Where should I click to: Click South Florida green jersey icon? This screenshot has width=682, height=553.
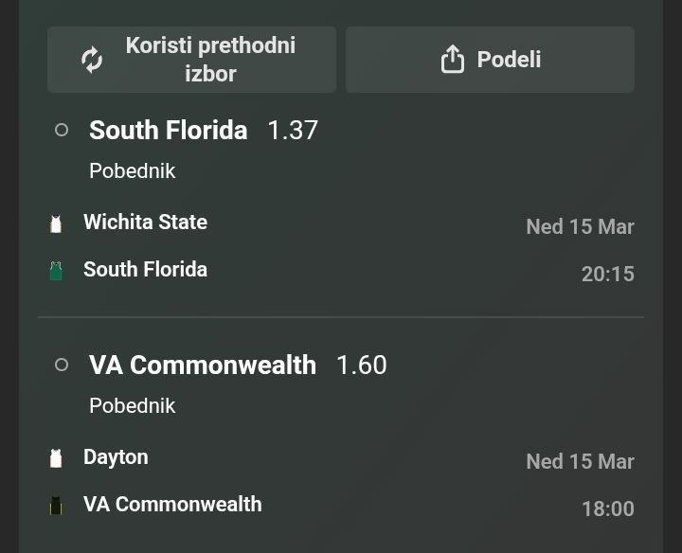(56, 271)
